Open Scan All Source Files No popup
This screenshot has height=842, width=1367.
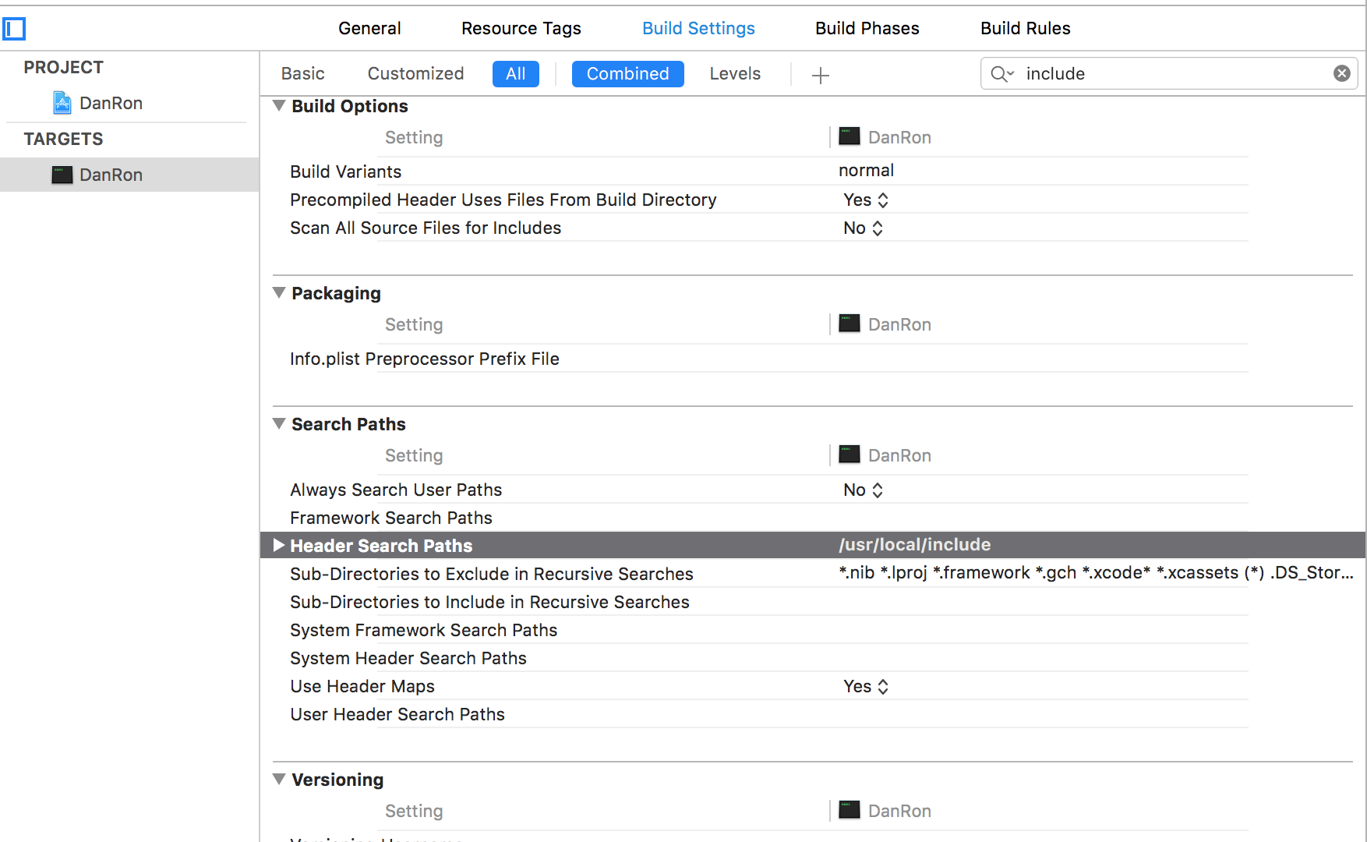(x=863, y=228)
